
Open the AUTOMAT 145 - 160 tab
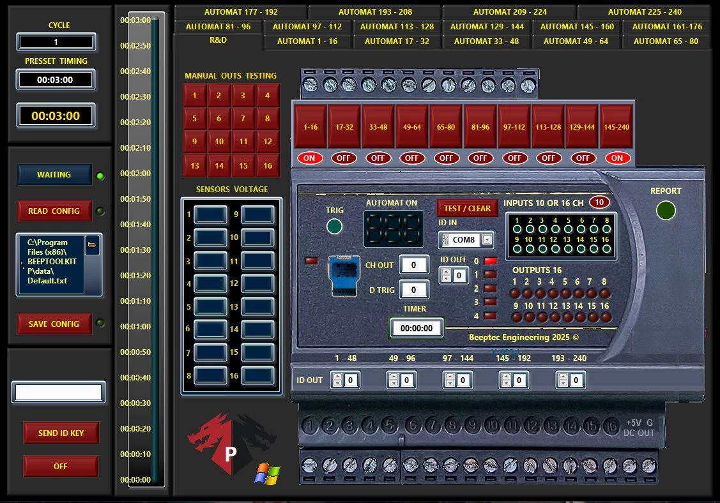(577, 27)
